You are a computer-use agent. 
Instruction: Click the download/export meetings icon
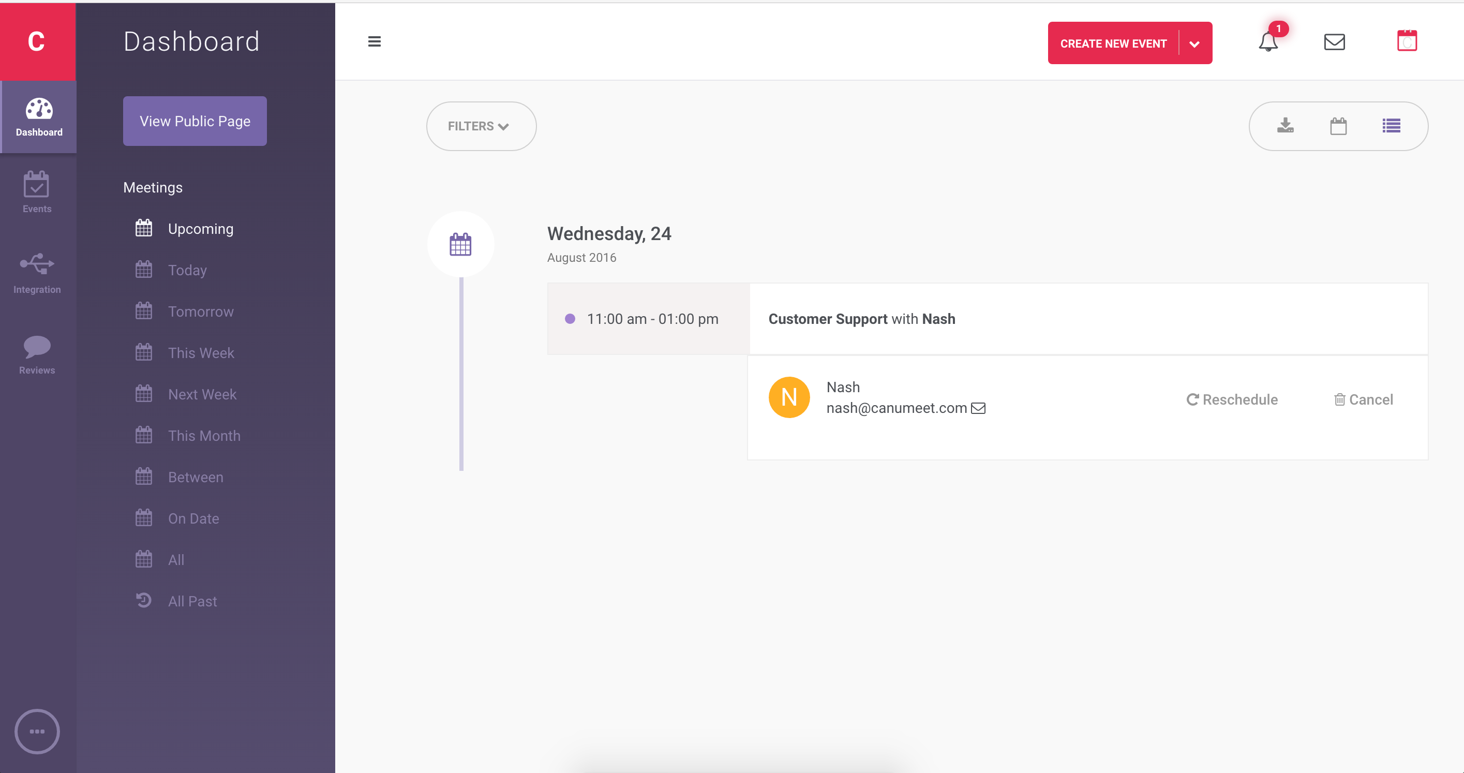click(1285, 126)
